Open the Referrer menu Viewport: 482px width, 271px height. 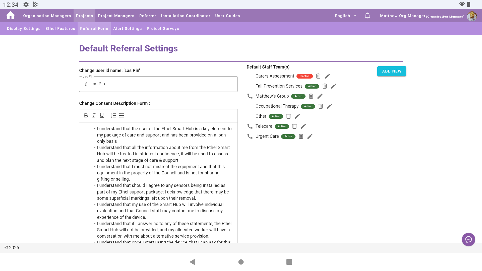(148, 16)
